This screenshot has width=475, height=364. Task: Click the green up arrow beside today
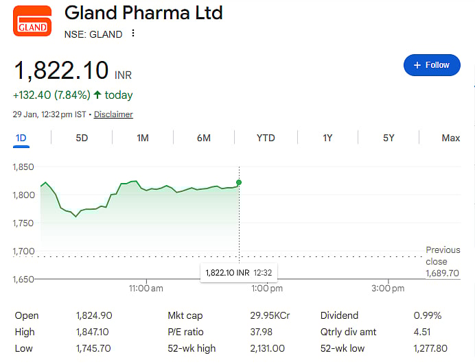[97, 95]
